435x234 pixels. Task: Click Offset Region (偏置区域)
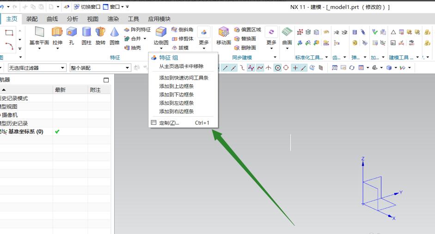pyautogui.click(x=247, y=30)
